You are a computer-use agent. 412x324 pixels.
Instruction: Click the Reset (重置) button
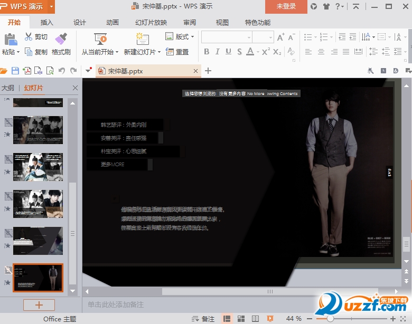pos(177,52)
